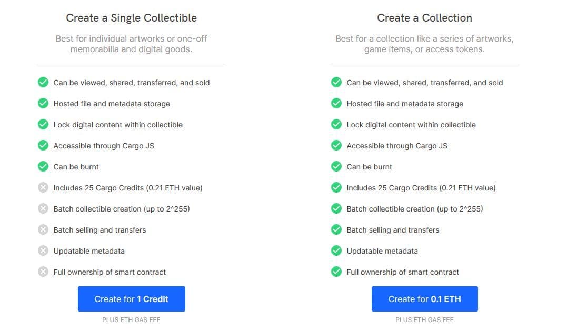Screen dimensions: 577x331
Task: Click gray X beside Single Collectible 'Full ownership of smart contract'
Action: (43, 272)
